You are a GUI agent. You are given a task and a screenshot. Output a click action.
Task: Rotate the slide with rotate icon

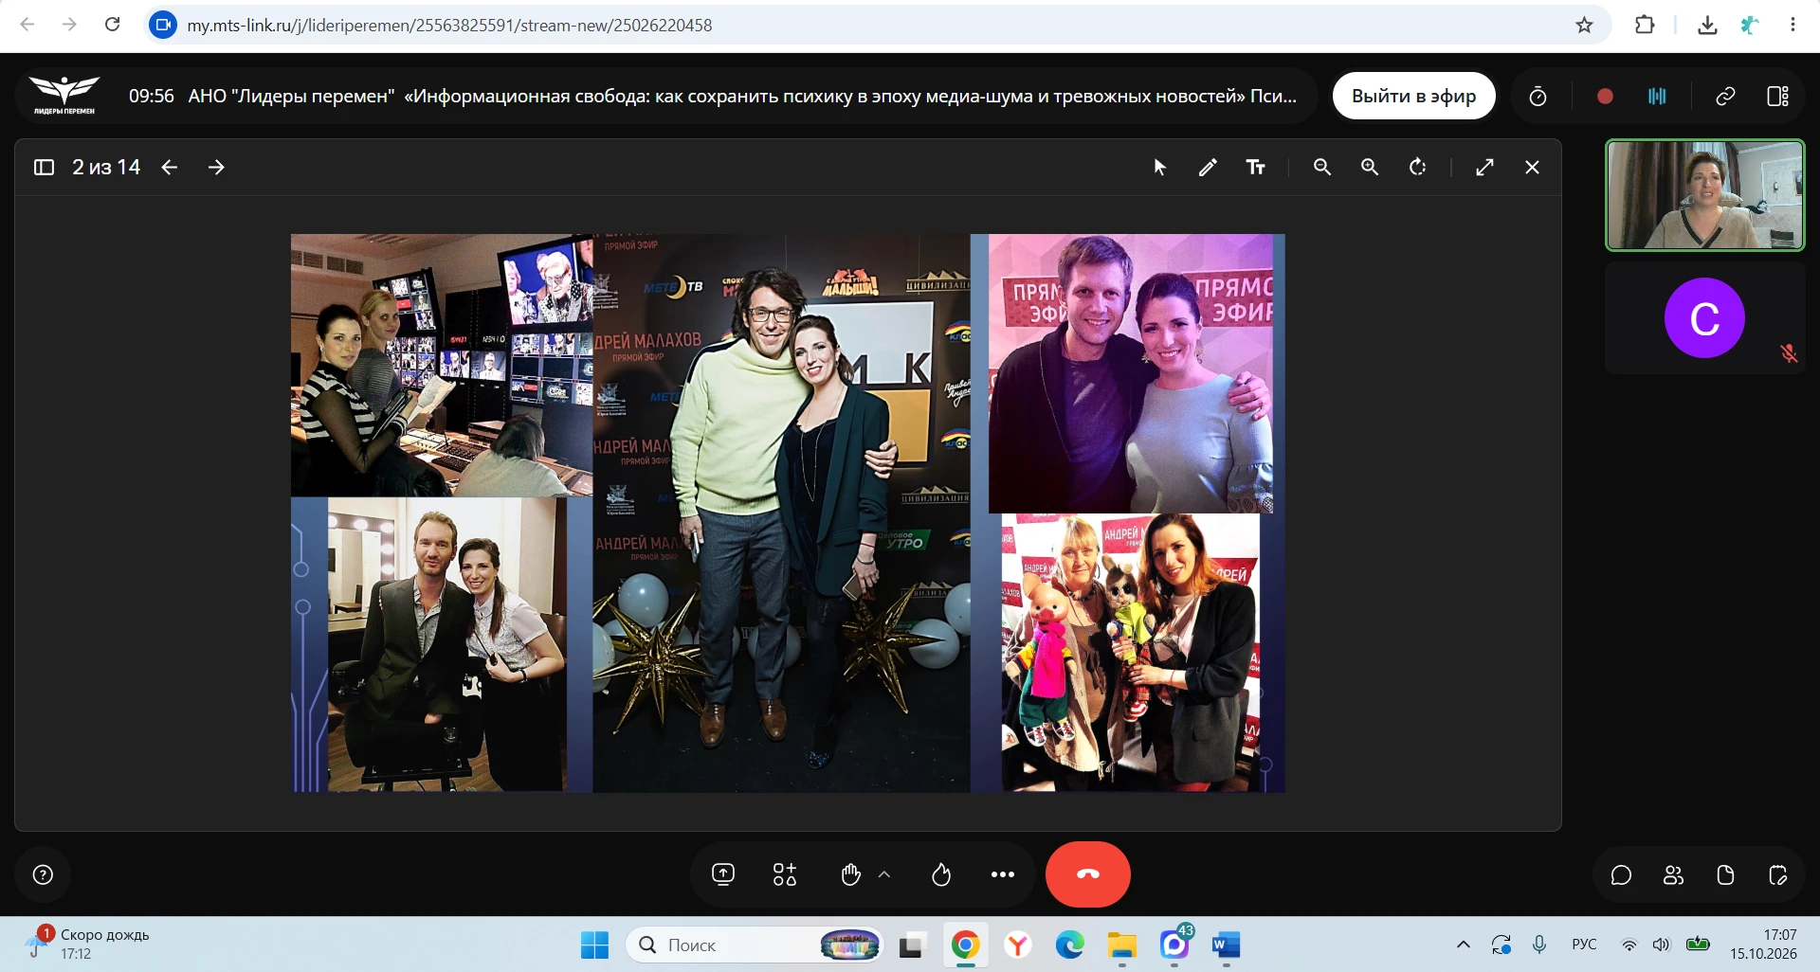click(1418, 168)
